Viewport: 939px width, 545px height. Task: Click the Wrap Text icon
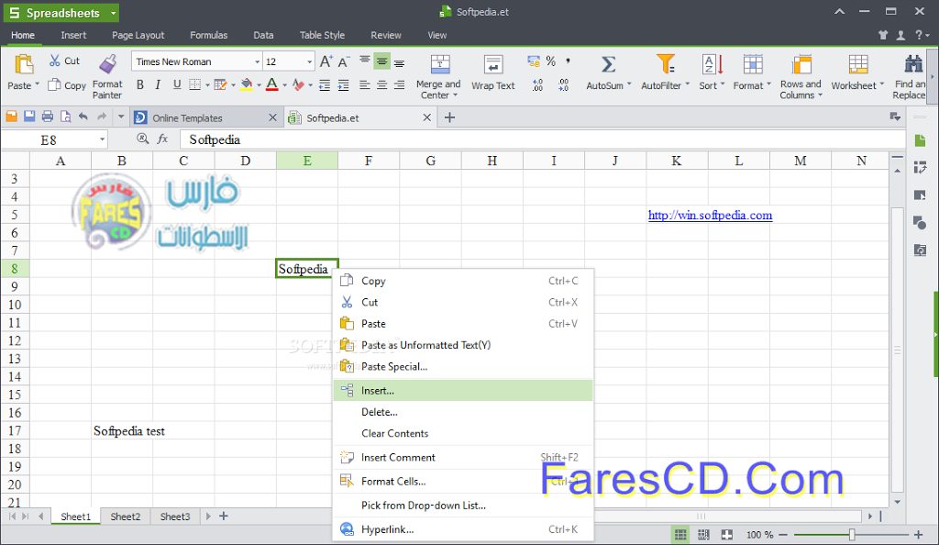[x=493, y=64]
